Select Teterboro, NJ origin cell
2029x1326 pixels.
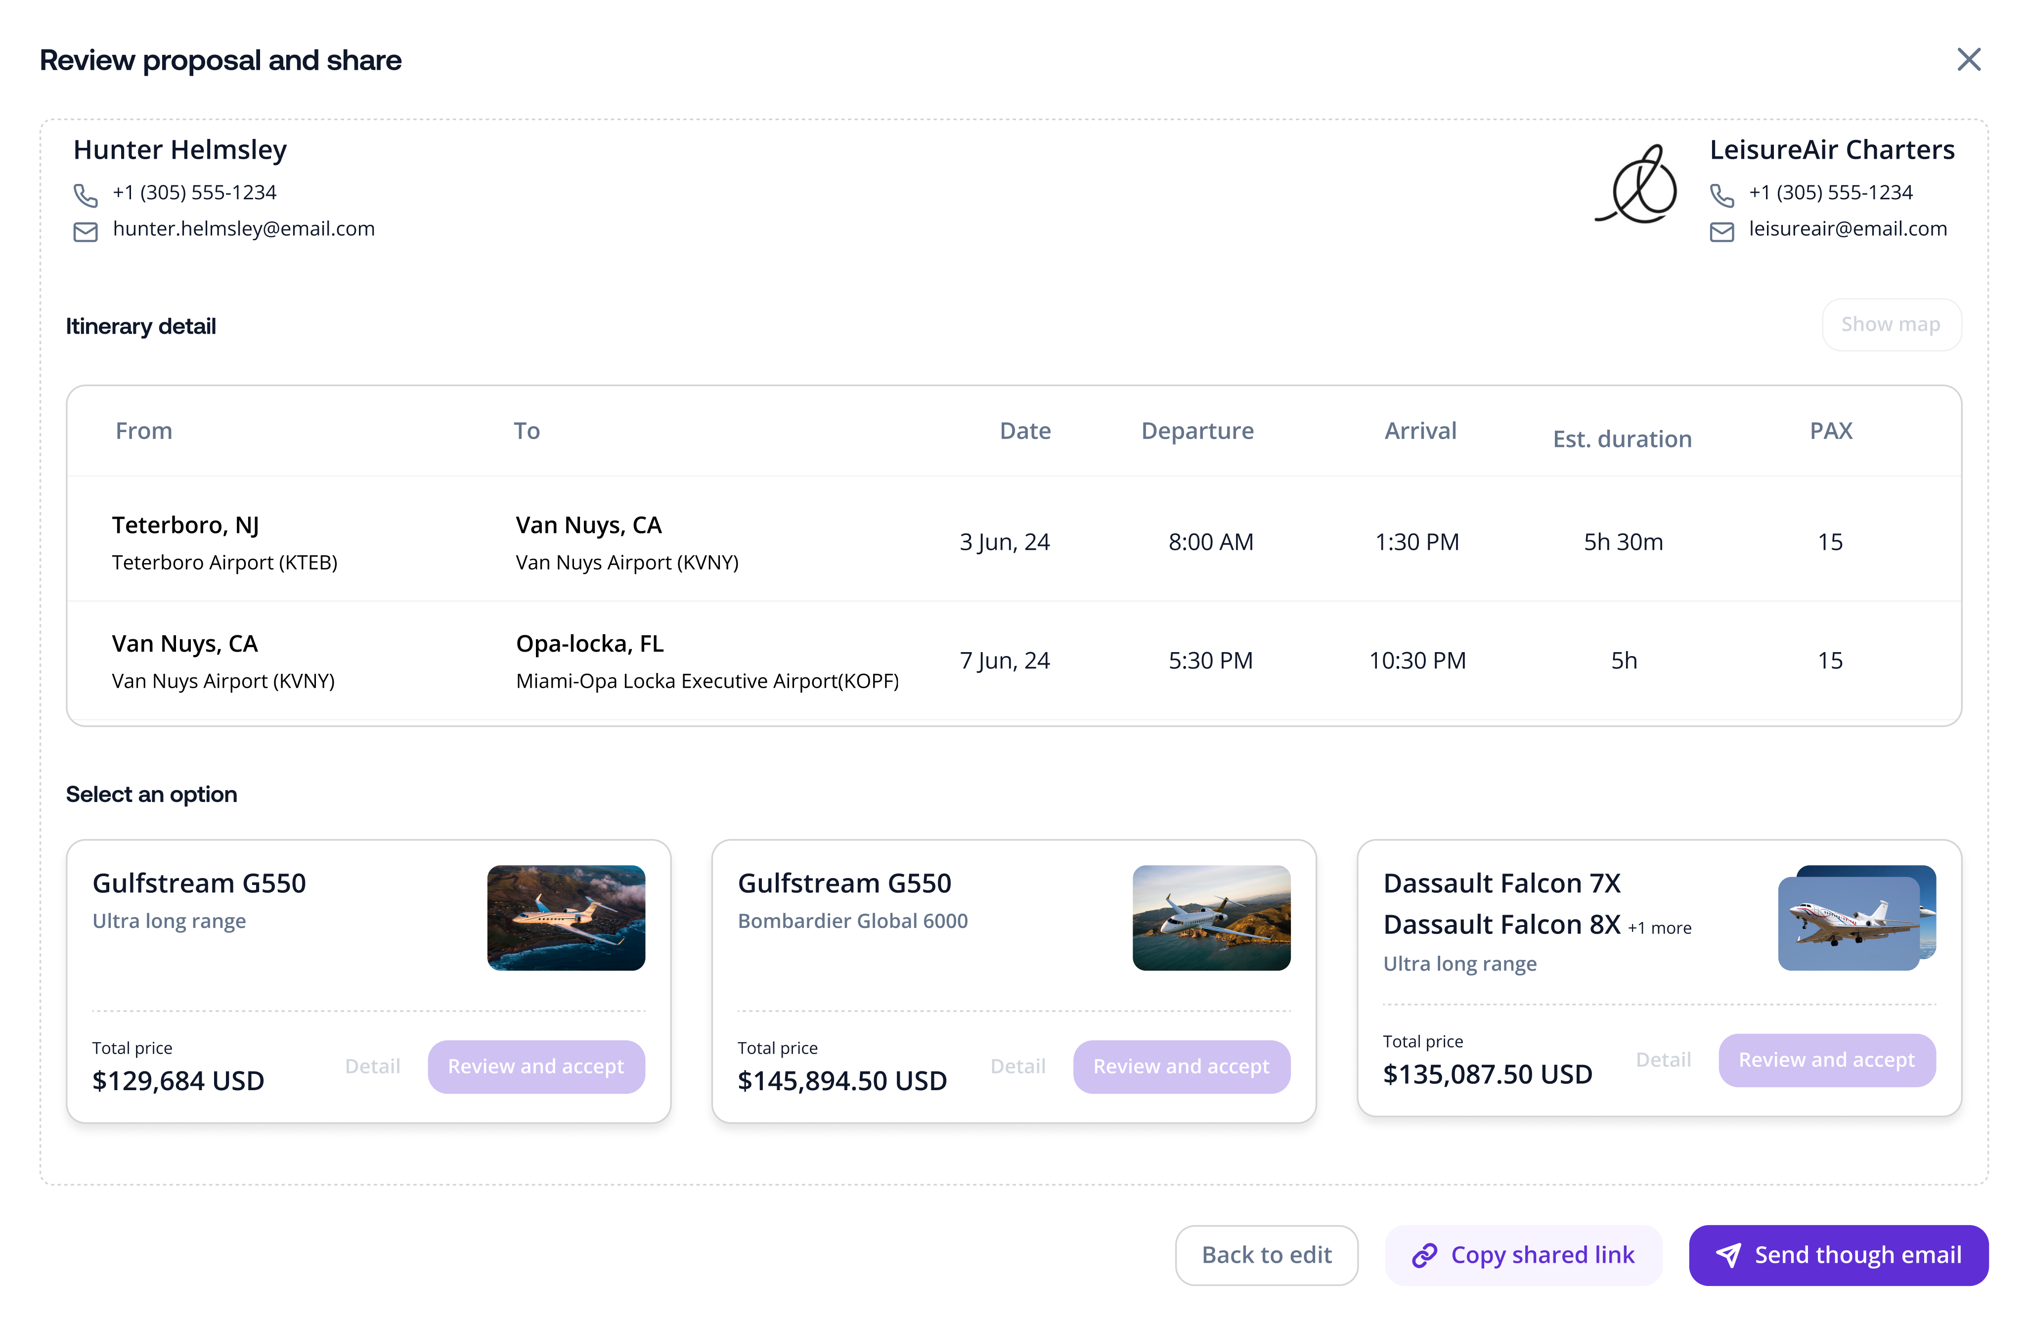pos(186,525)
